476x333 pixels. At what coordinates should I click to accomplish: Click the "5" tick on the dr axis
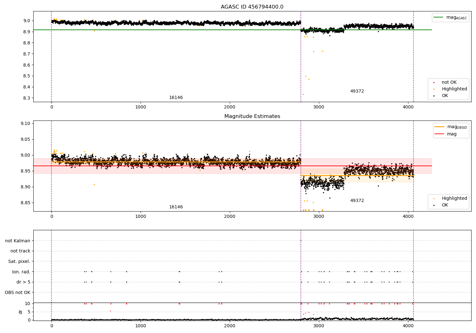(29, 312)
